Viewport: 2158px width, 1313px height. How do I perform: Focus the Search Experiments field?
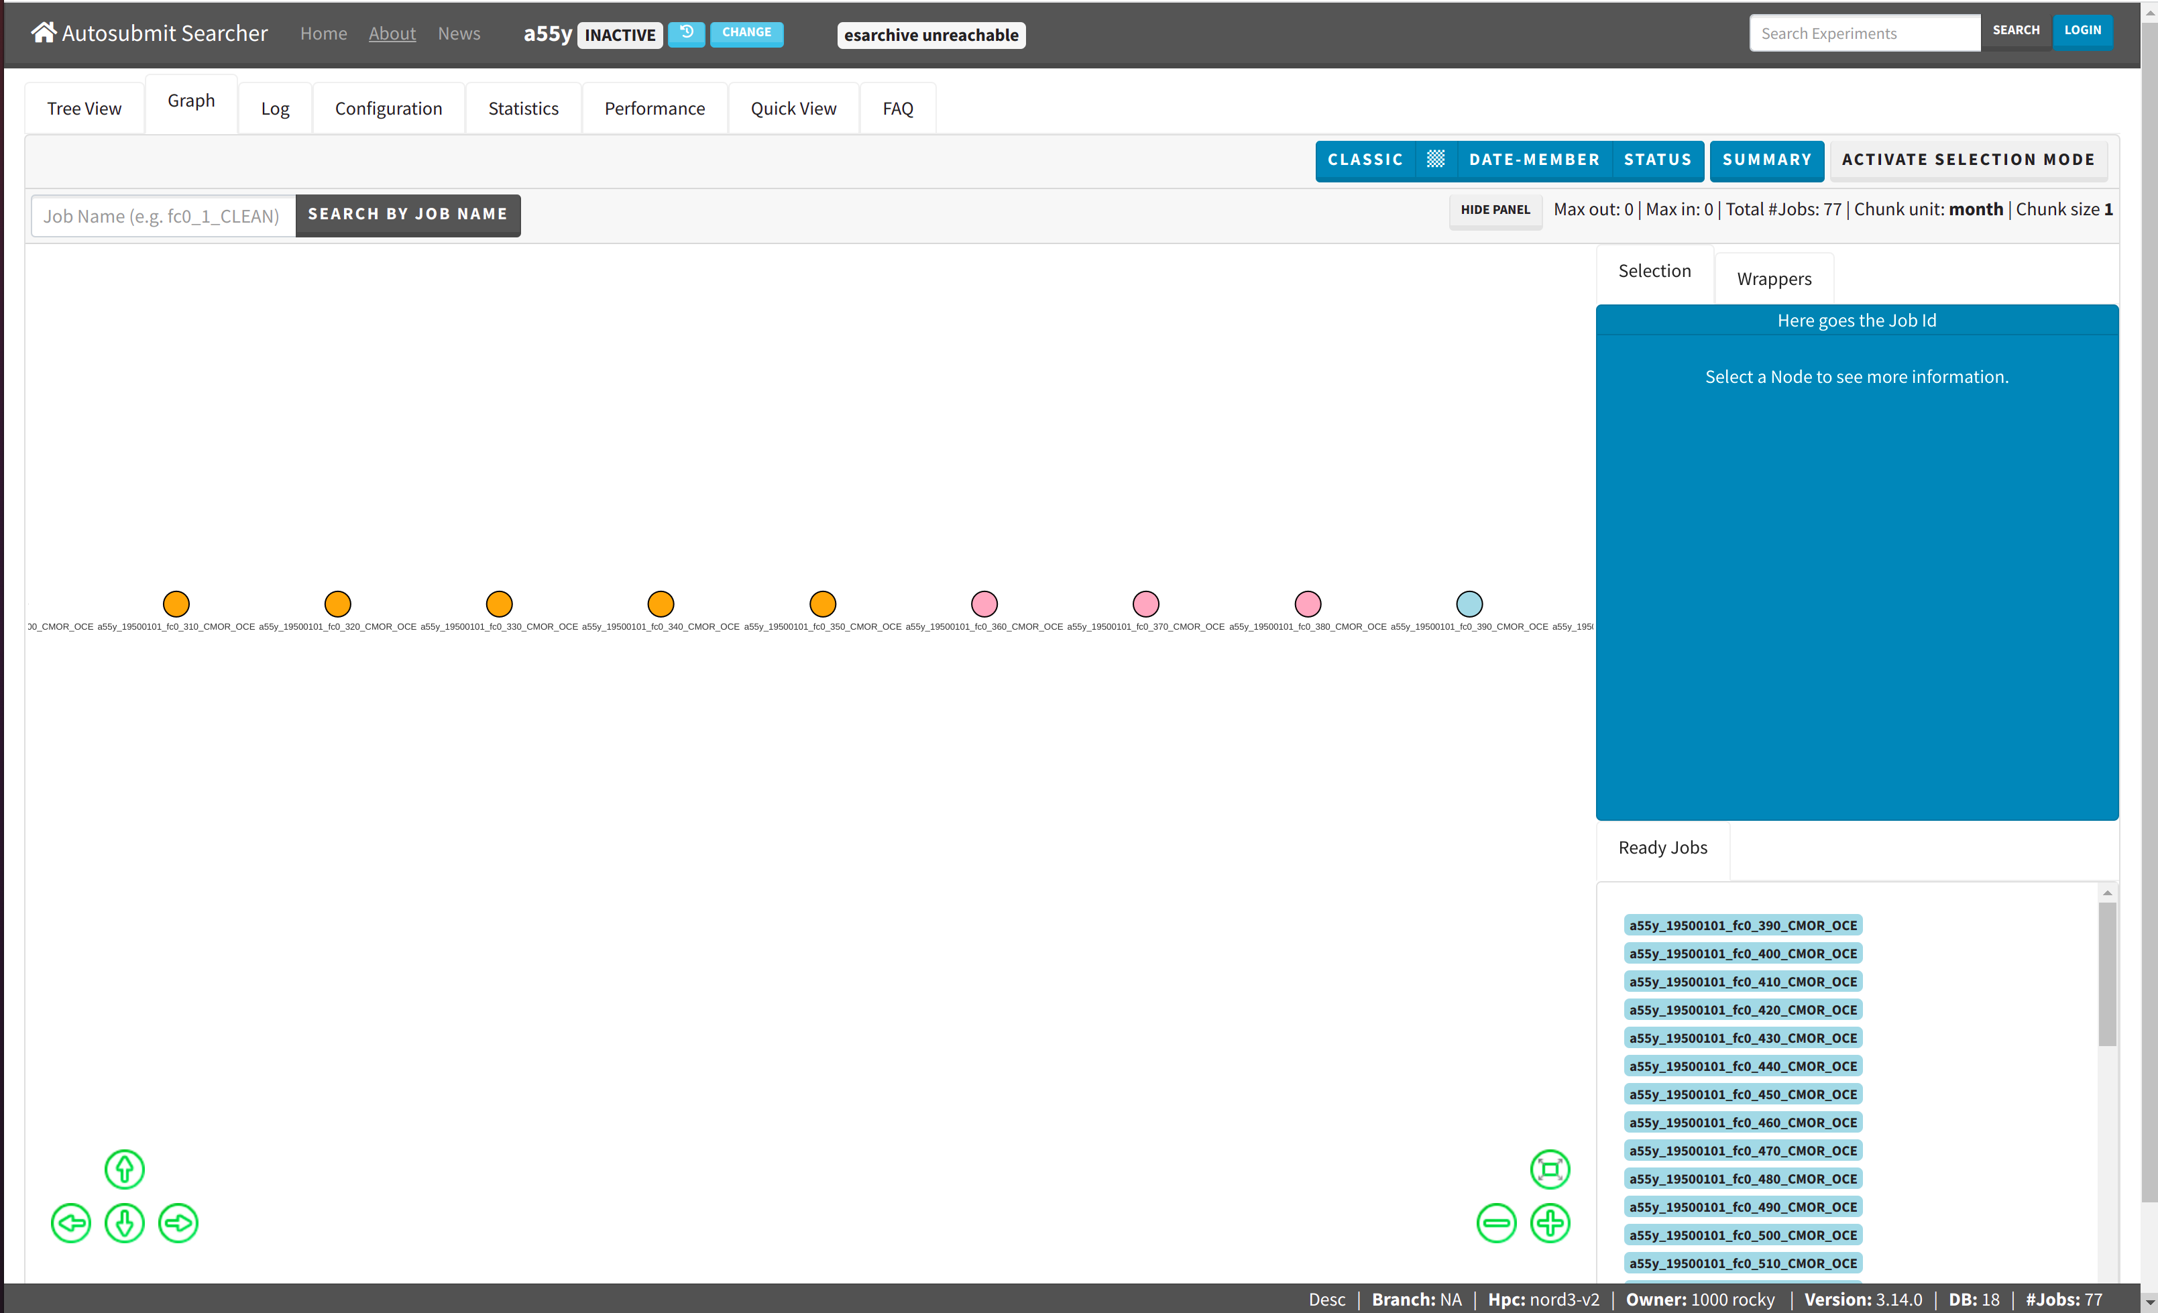[1864, 34]
